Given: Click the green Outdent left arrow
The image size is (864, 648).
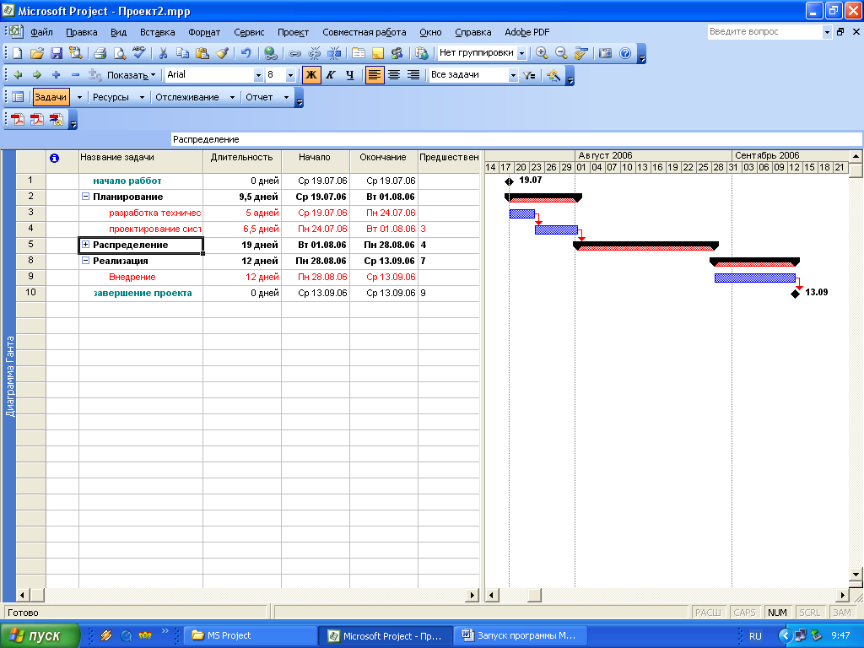Looking at the screenshot, I should coord(18,75).
